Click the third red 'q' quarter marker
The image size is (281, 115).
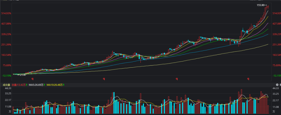pyautogui.click(x=177, y=79)
